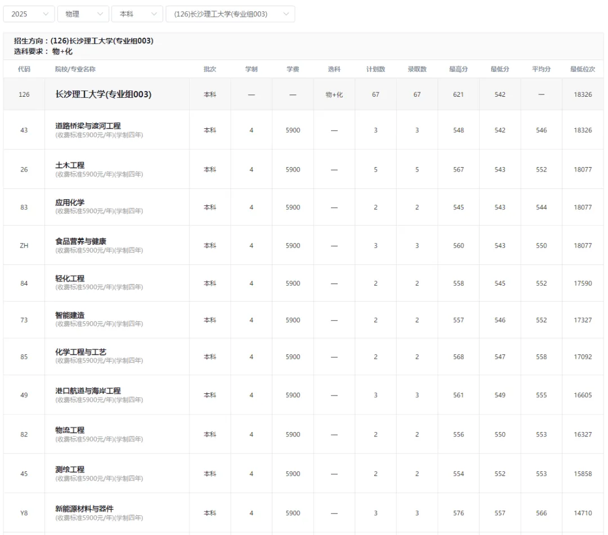This screenshot has width=608, height=535.
Task: Select the 智能建造 major name
Action: (x=70, y=315)
